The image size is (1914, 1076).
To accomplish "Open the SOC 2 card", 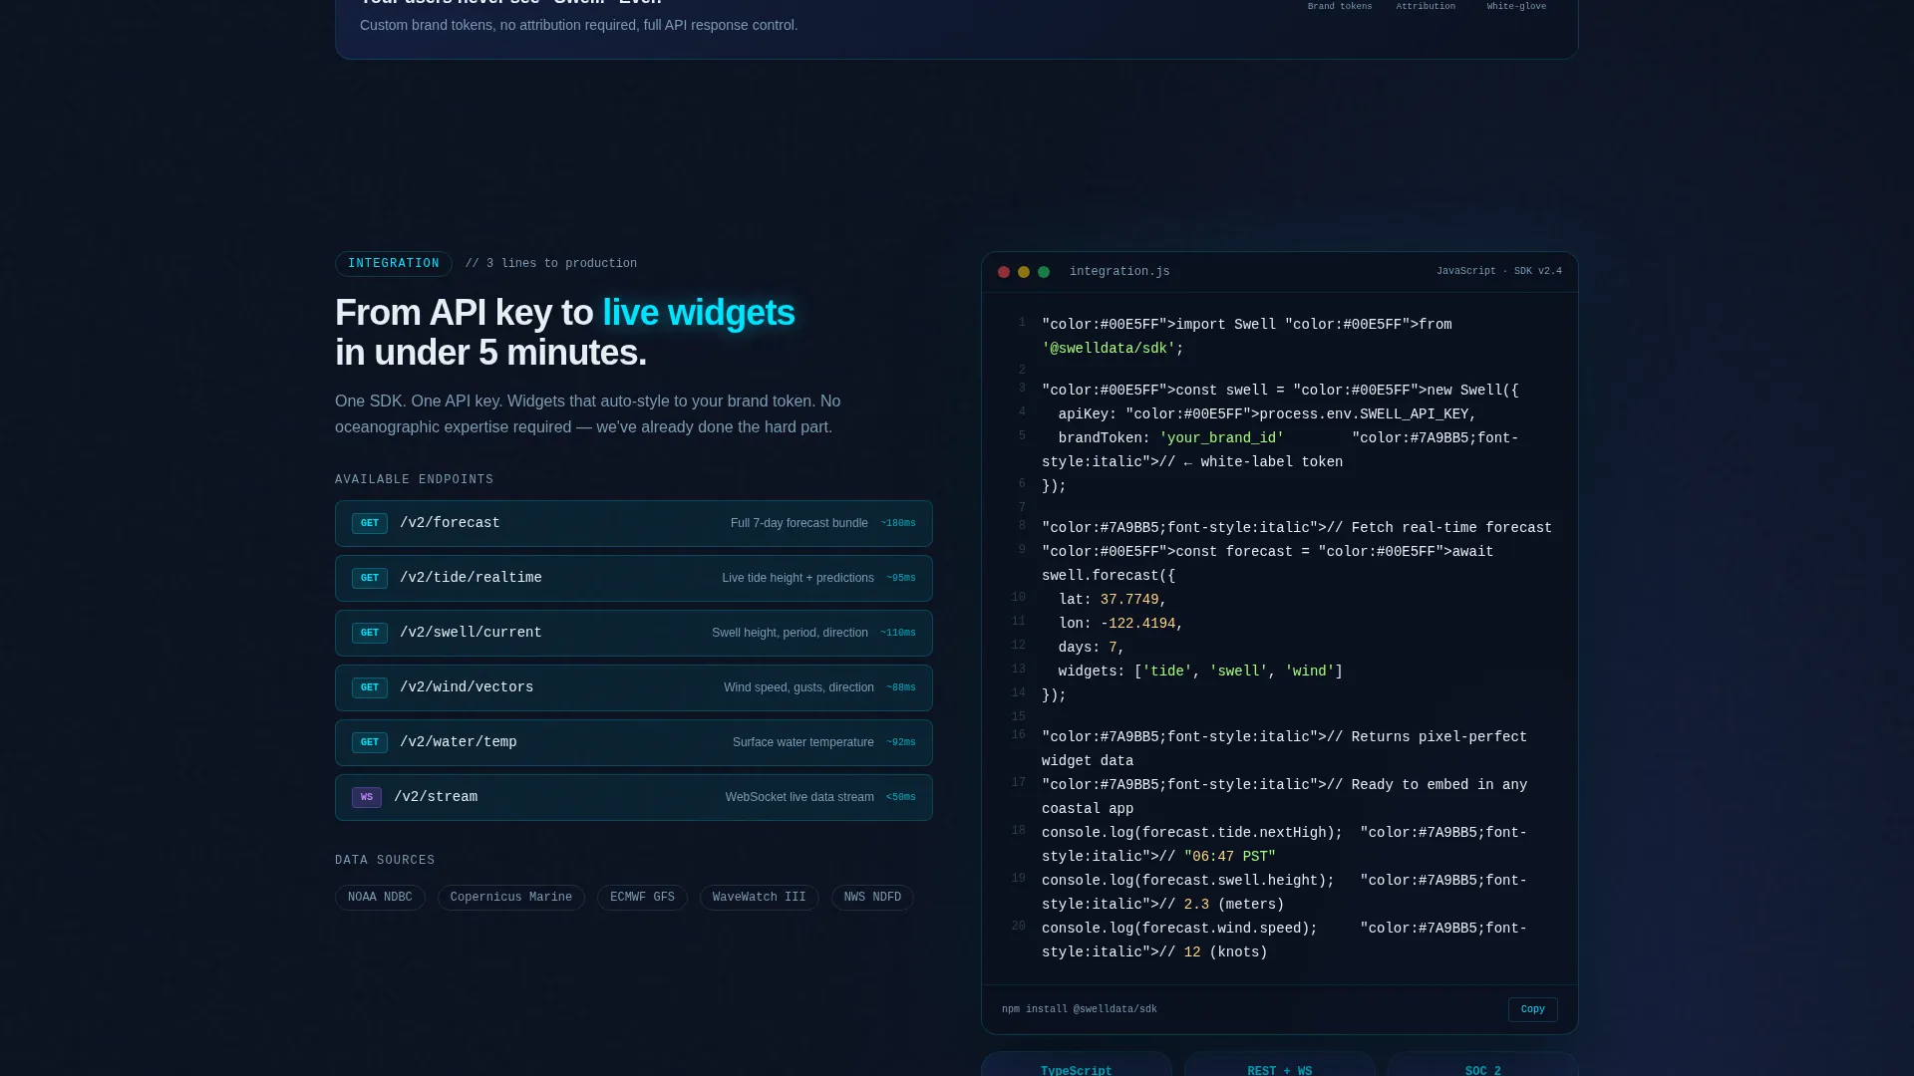I will (1483, 1064).
